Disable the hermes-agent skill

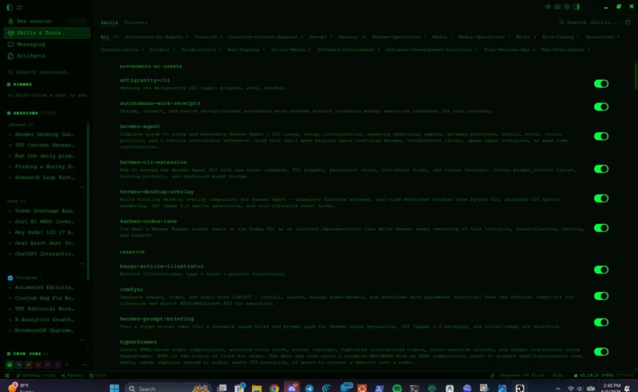[601, 137]
